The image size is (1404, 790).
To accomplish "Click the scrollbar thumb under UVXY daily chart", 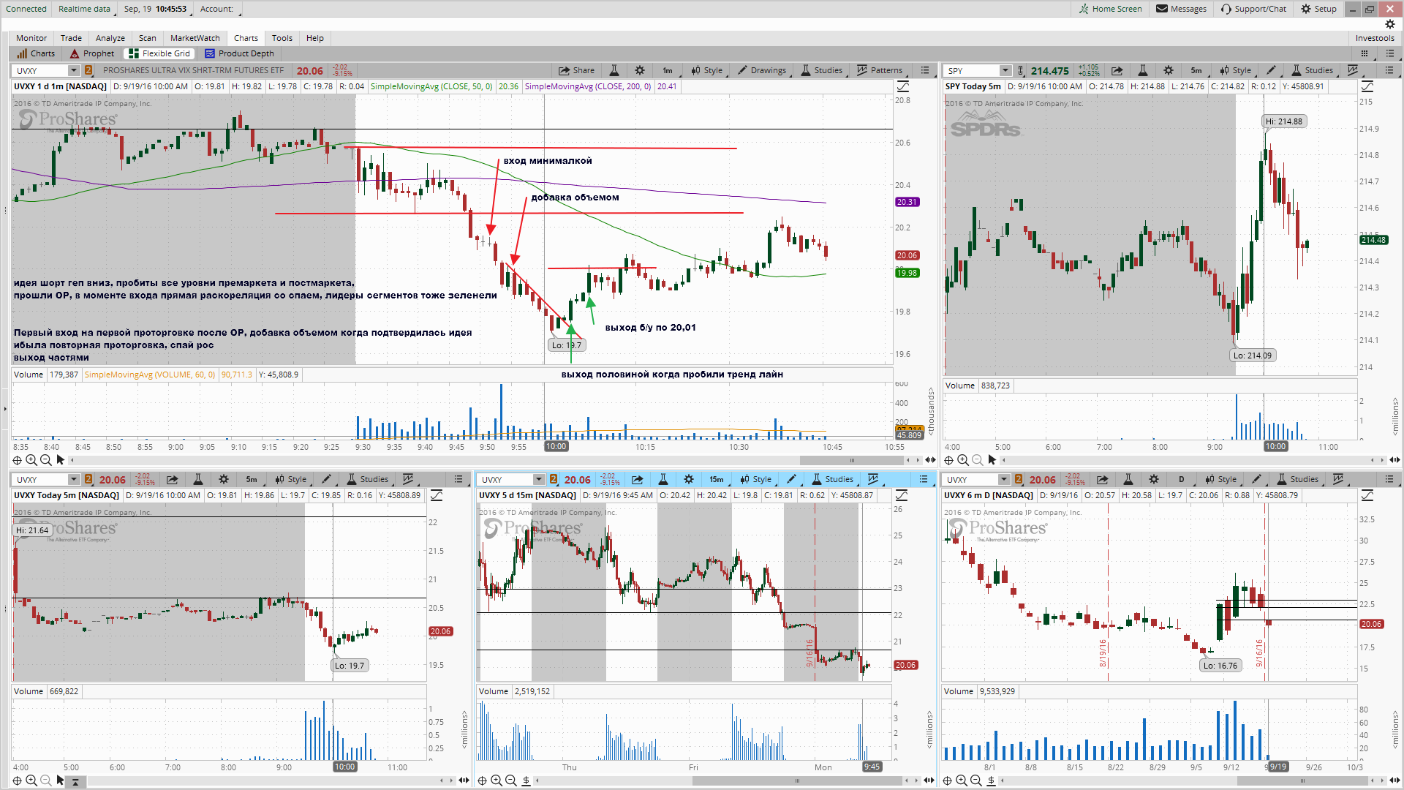I will tap(1303, 780).
